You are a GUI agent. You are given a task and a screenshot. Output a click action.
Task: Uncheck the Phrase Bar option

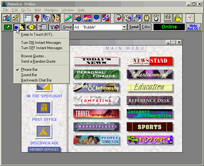(x=29, y=70)
